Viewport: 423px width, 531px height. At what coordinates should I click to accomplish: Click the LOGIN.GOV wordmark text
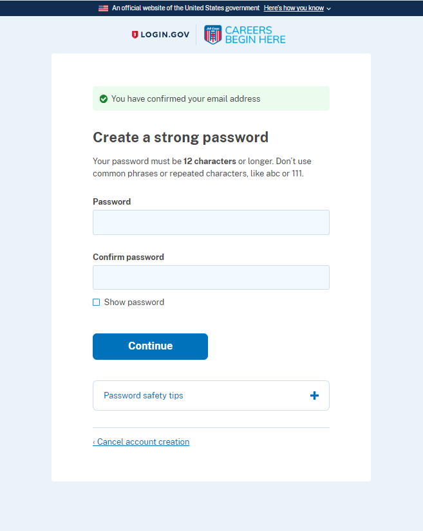point(165,35)
